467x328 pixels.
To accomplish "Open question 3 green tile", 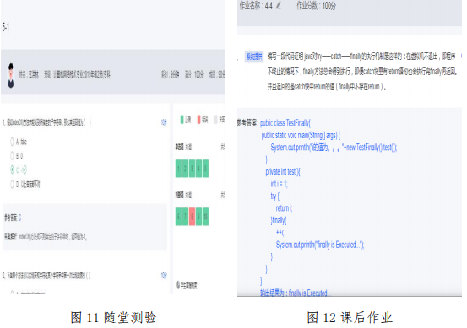I will pos(192,169).
